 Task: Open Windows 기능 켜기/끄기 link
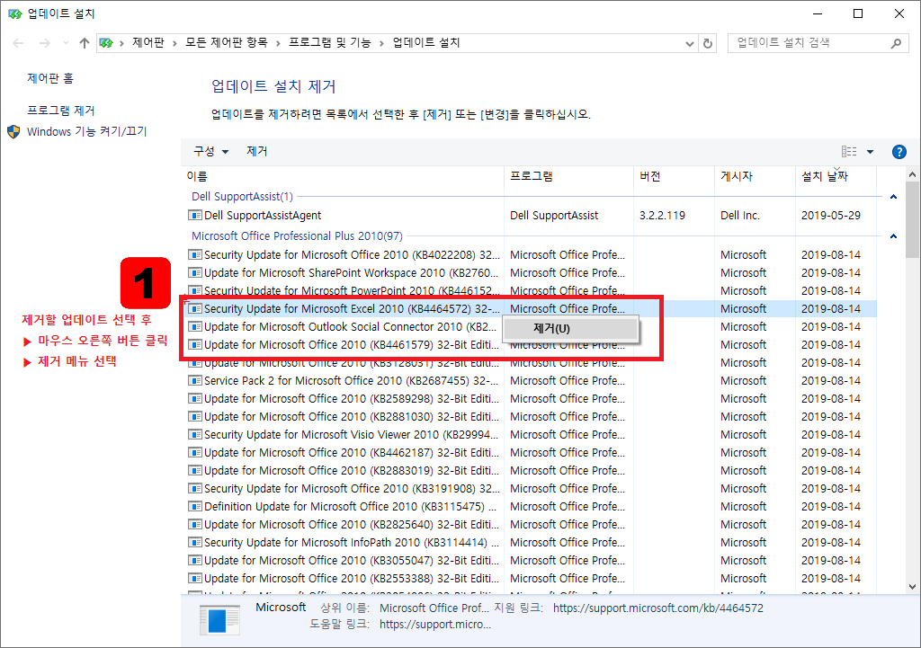[87, 131]
